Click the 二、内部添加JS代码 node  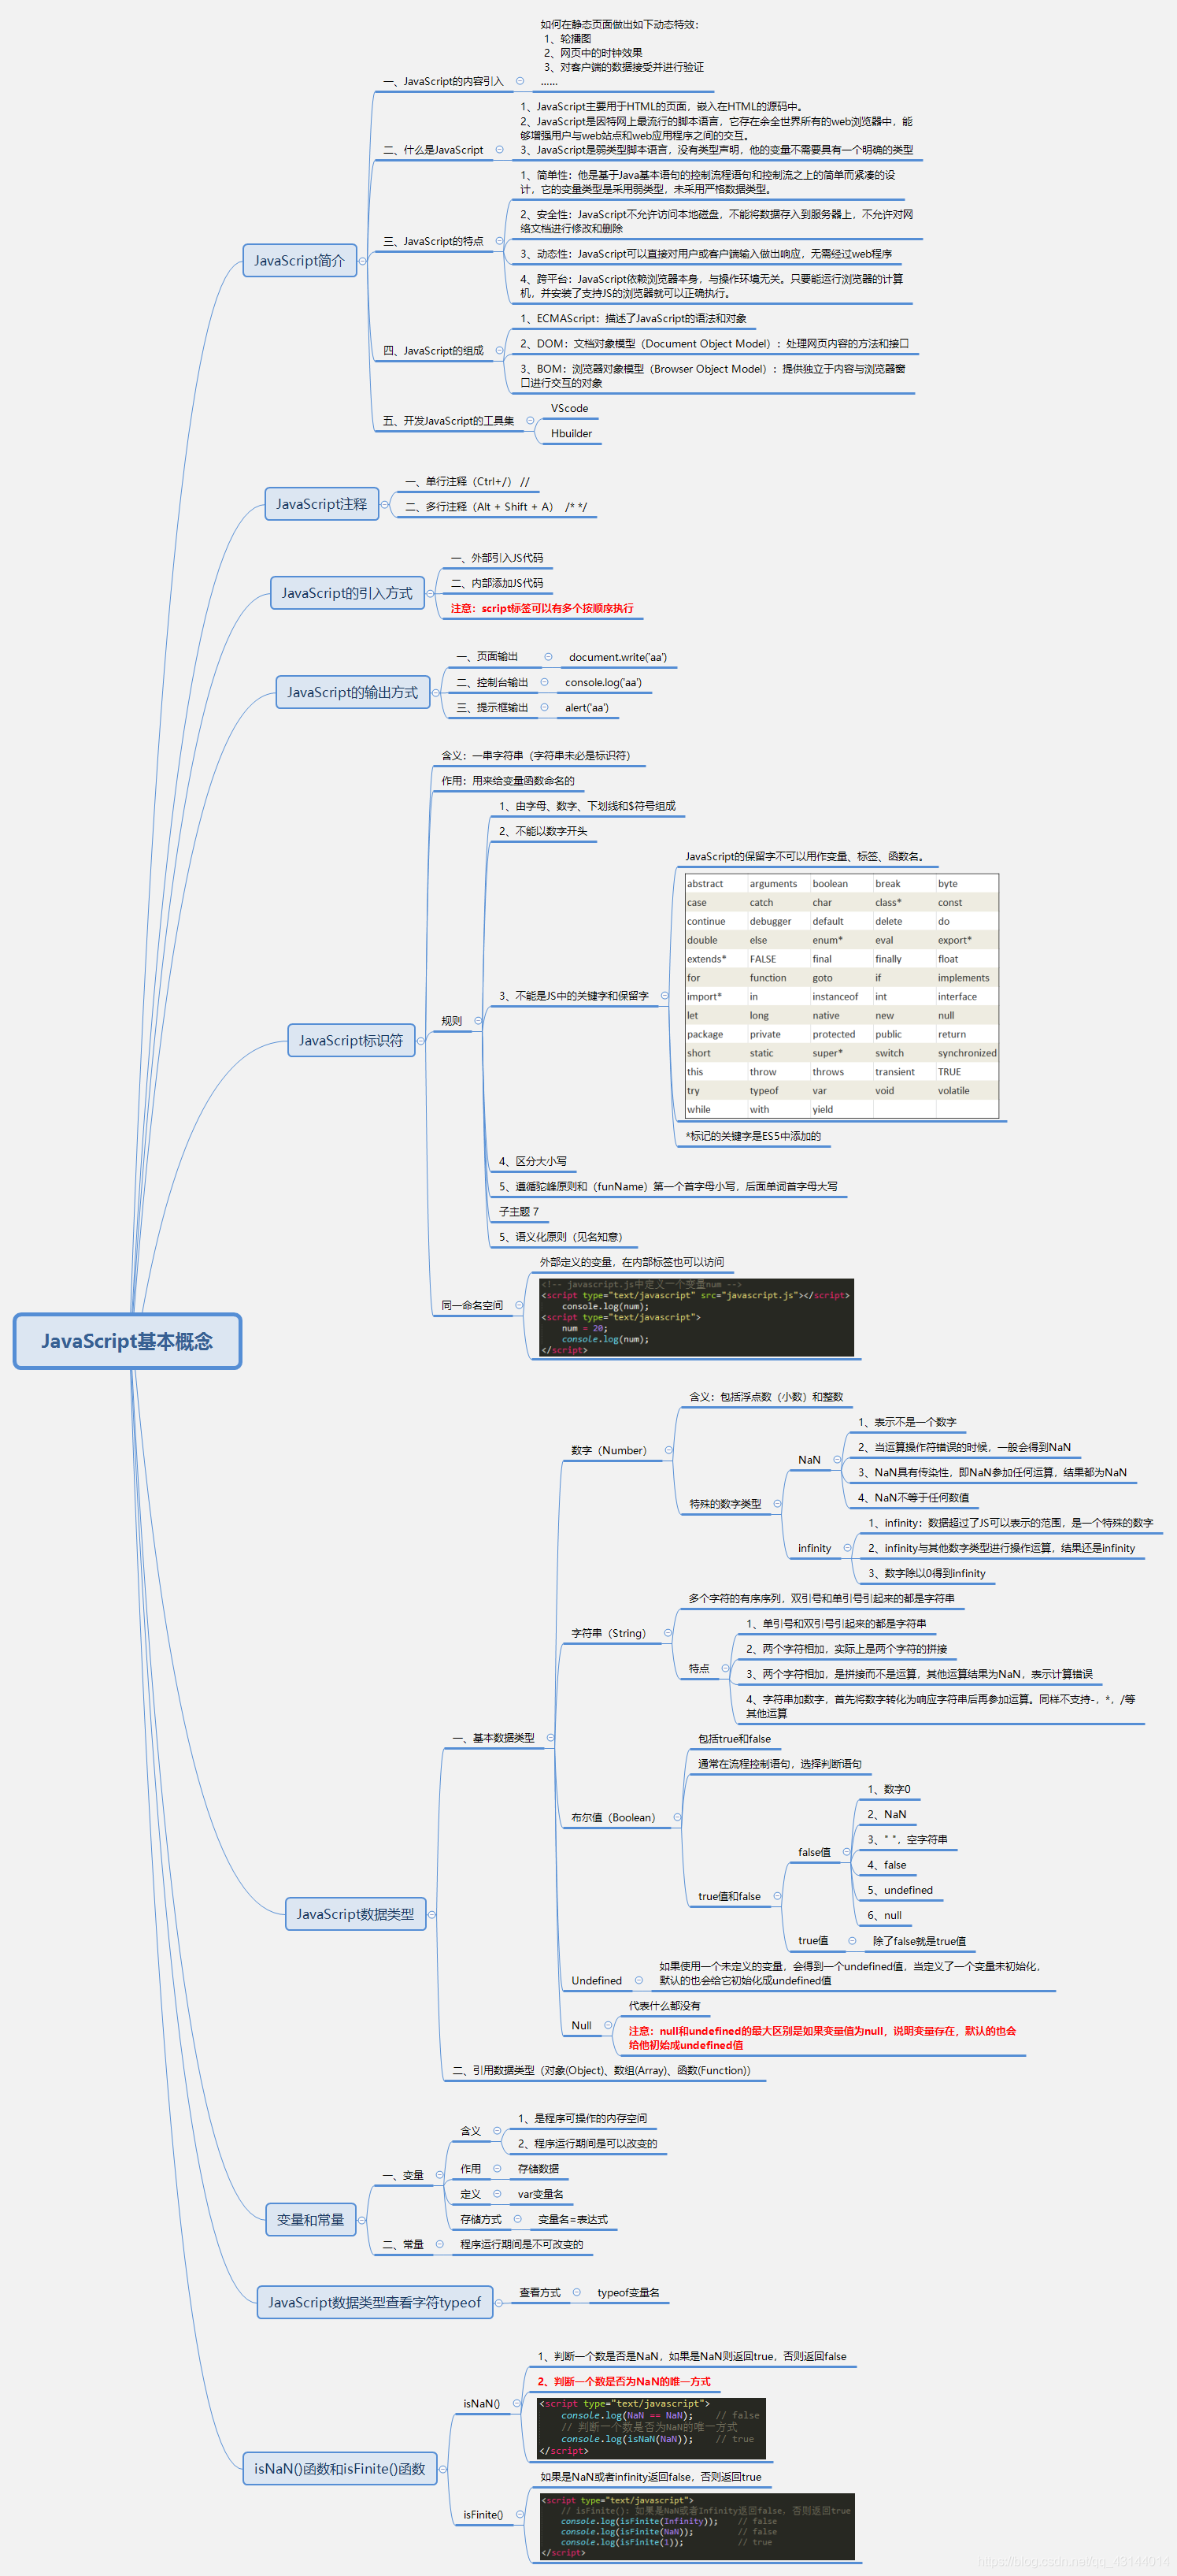[497, 583]
